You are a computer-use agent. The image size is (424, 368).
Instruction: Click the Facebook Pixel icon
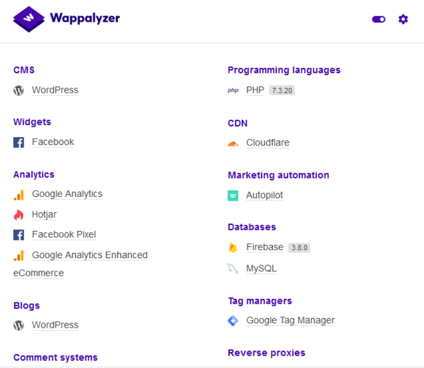point(19,235)
